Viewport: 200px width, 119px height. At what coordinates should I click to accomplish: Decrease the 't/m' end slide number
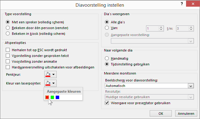click(x=191, y=30)
